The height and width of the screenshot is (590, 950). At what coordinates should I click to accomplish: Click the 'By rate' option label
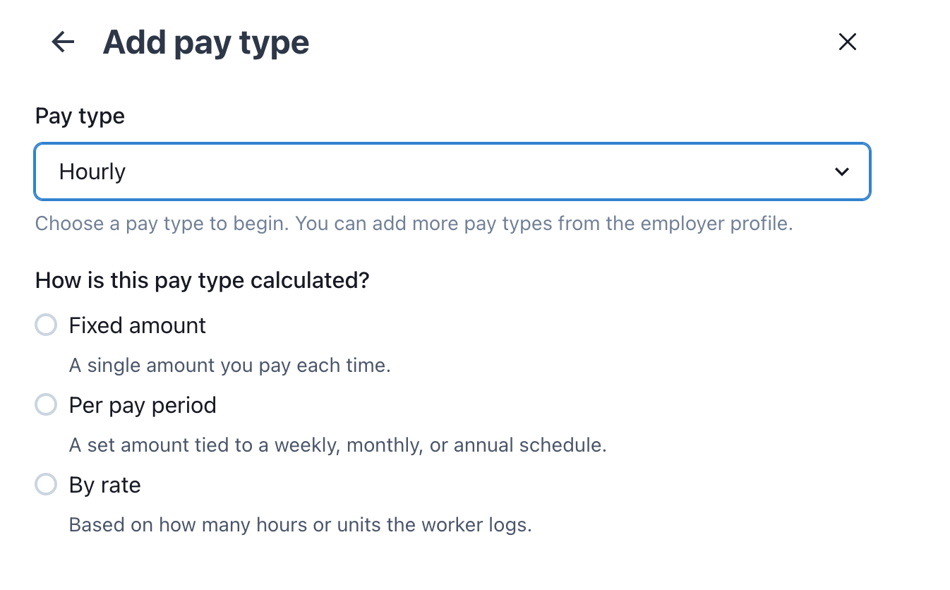pyautogui.click(x=105, y=485)
